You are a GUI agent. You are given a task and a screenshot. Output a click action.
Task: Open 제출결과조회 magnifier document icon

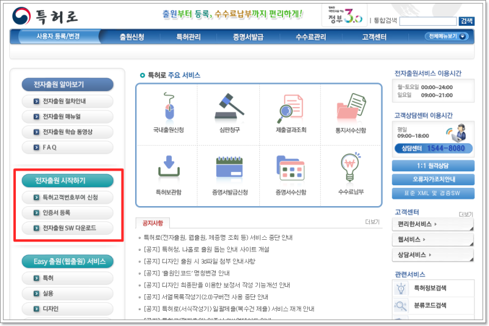coord(290,108)
